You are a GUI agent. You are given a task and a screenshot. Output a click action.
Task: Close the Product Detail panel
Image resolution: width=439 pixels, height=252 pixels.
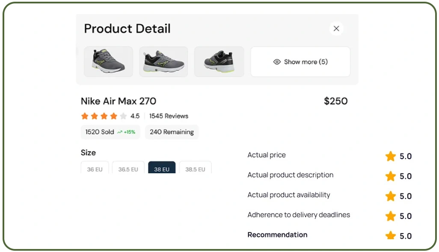[x=336, y=29]
